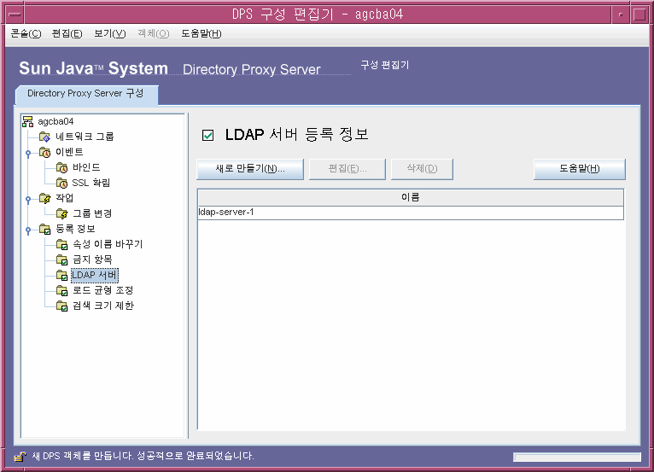
Task: Click the 새로 만들기(N)... button
Action: (250, 169)
